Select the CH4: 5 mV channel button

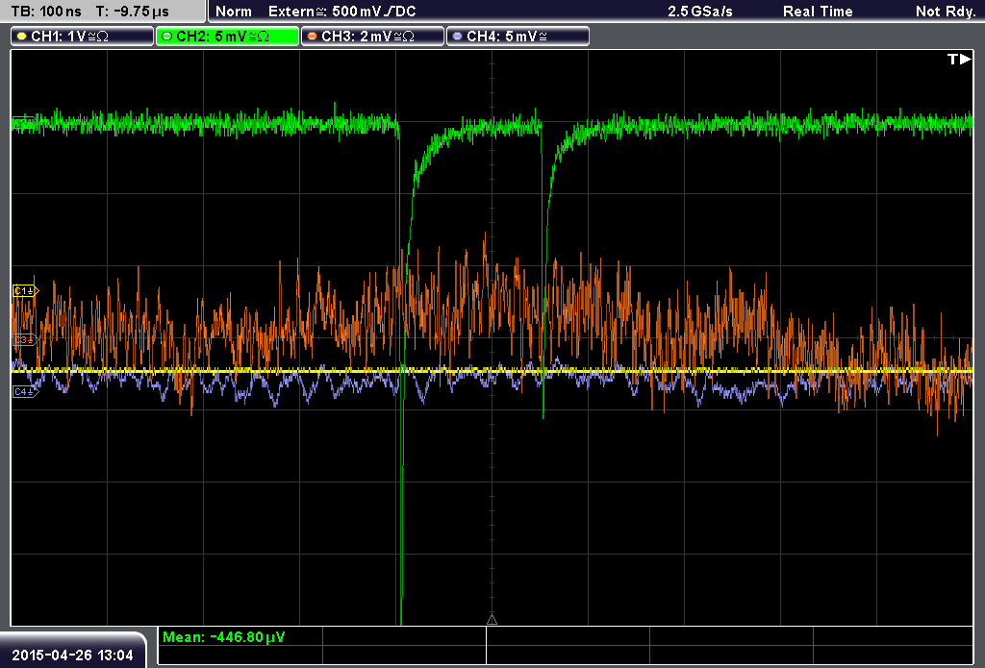[518, 37]
